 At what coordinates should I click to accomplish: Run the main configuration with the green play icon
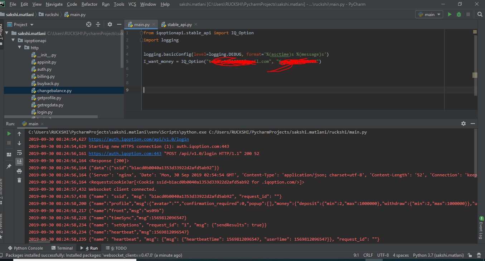450,14
